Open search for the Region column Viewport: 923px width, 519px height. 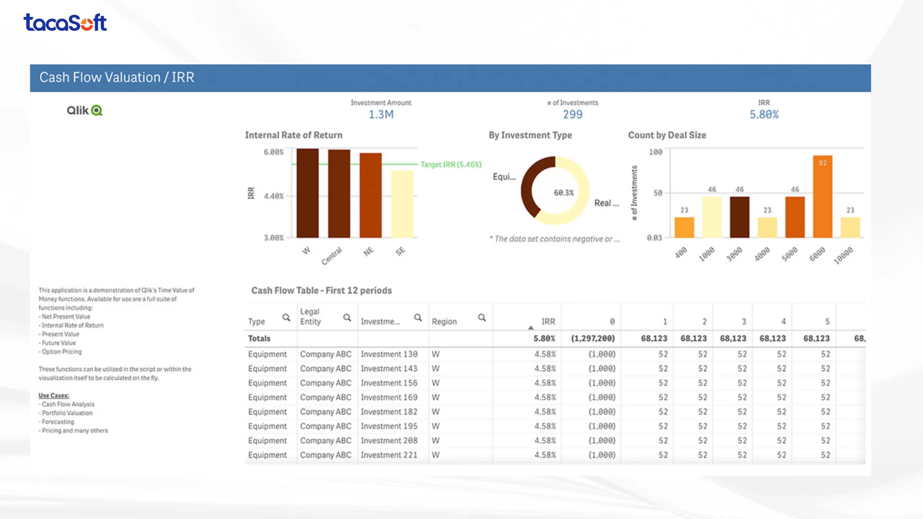482,318
